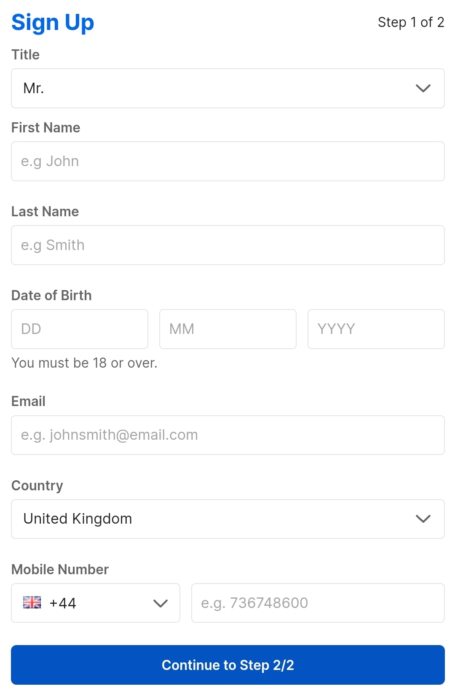Click the Step 1 of 2 indicator
Viewport: 455px width, 694px height.
pos(411,22)
